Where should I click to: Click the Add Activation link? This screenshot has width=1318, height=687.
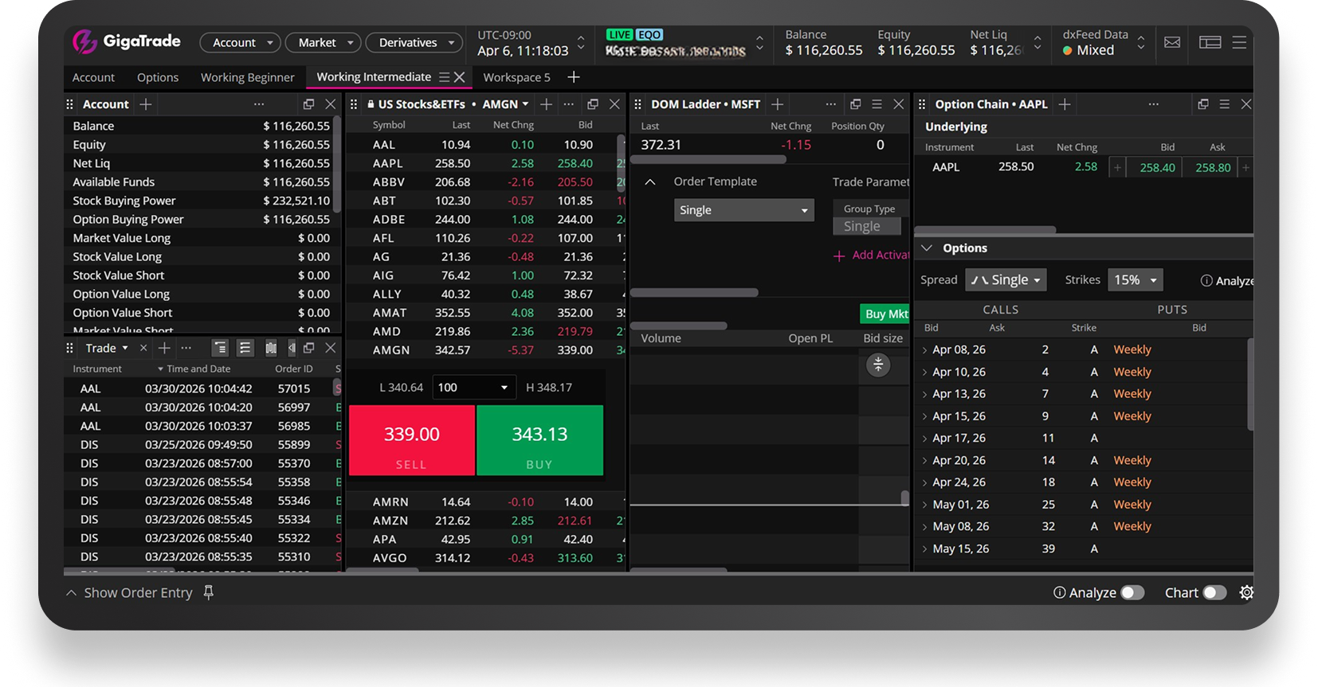[872, 256]
